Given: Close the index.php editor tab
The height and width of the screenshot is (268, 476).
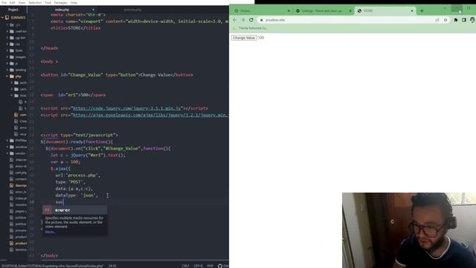Looking at the screenshot, I should pyautogui.click(x=93, y=10).
